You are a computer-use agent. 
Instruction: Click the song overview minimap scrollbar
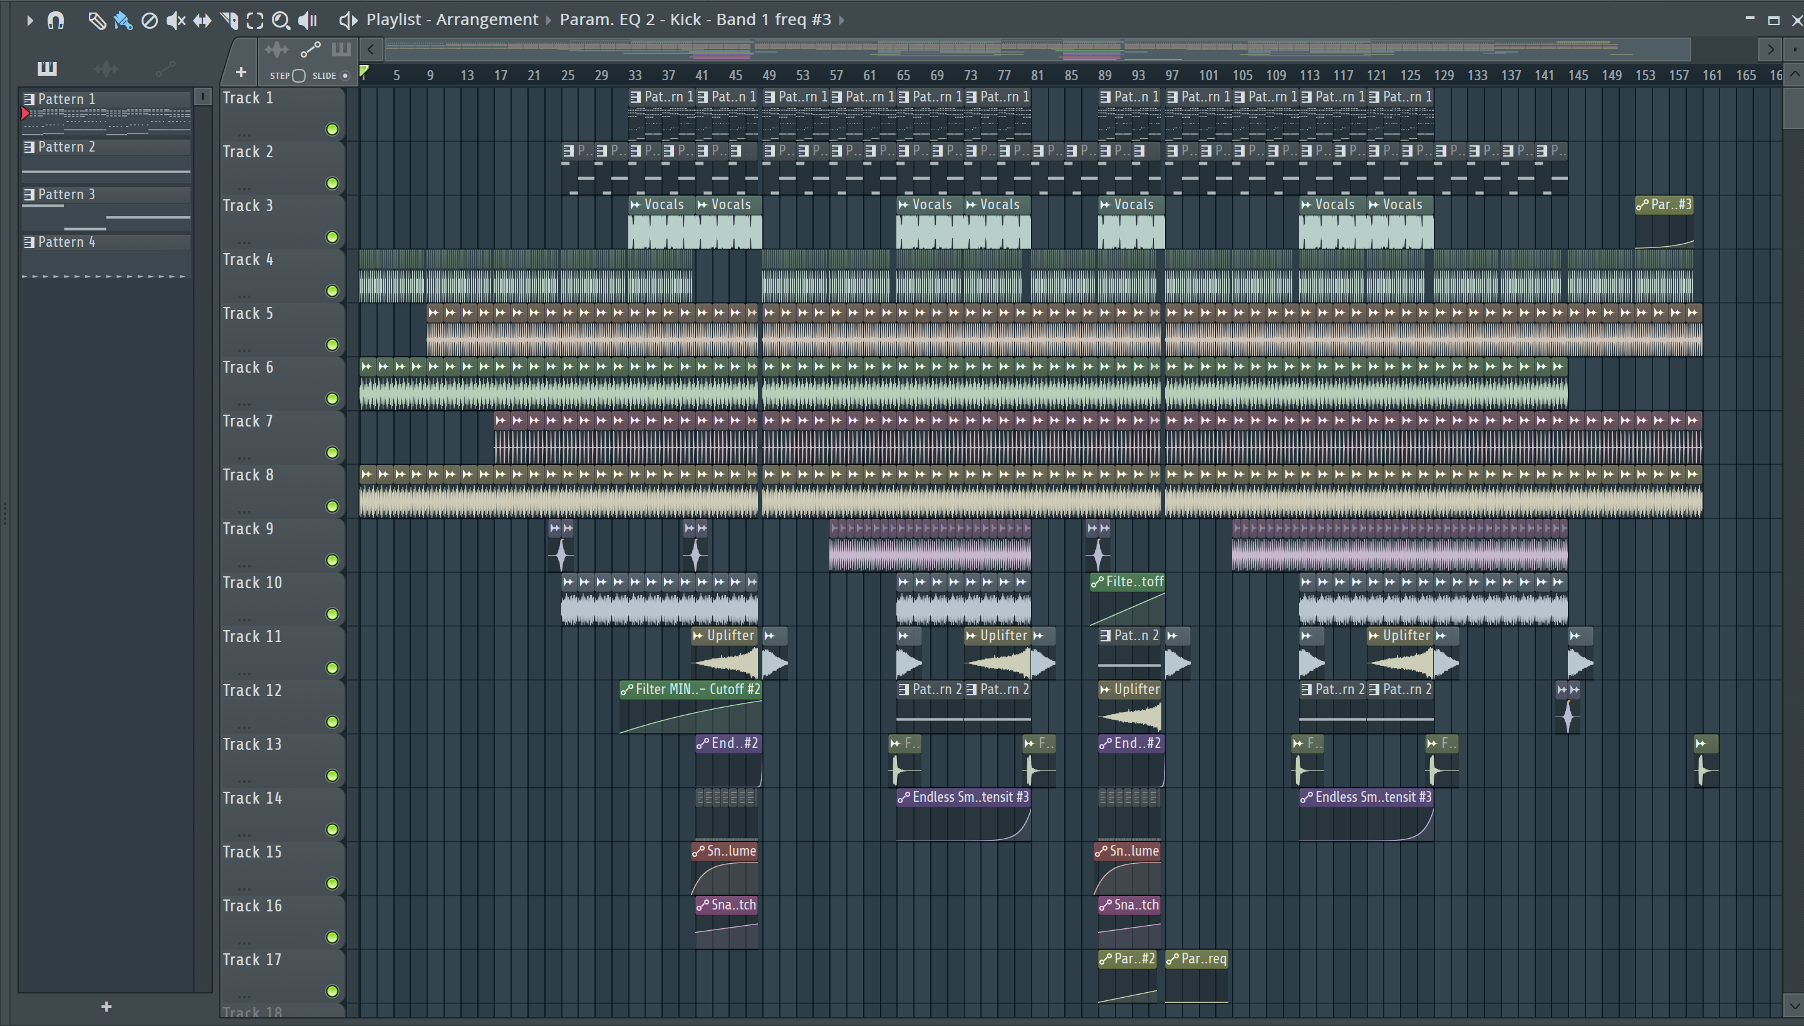[x=1037, y=49]
